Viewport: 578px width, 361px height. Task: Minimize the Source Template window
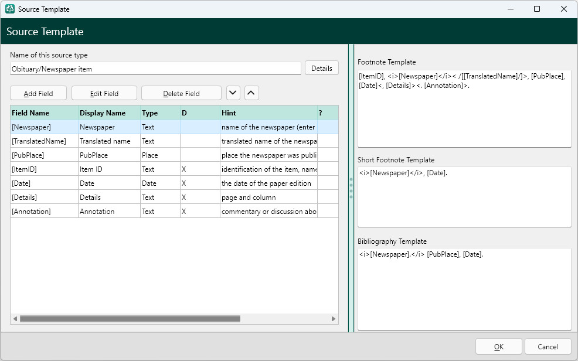tap(511, 9)
